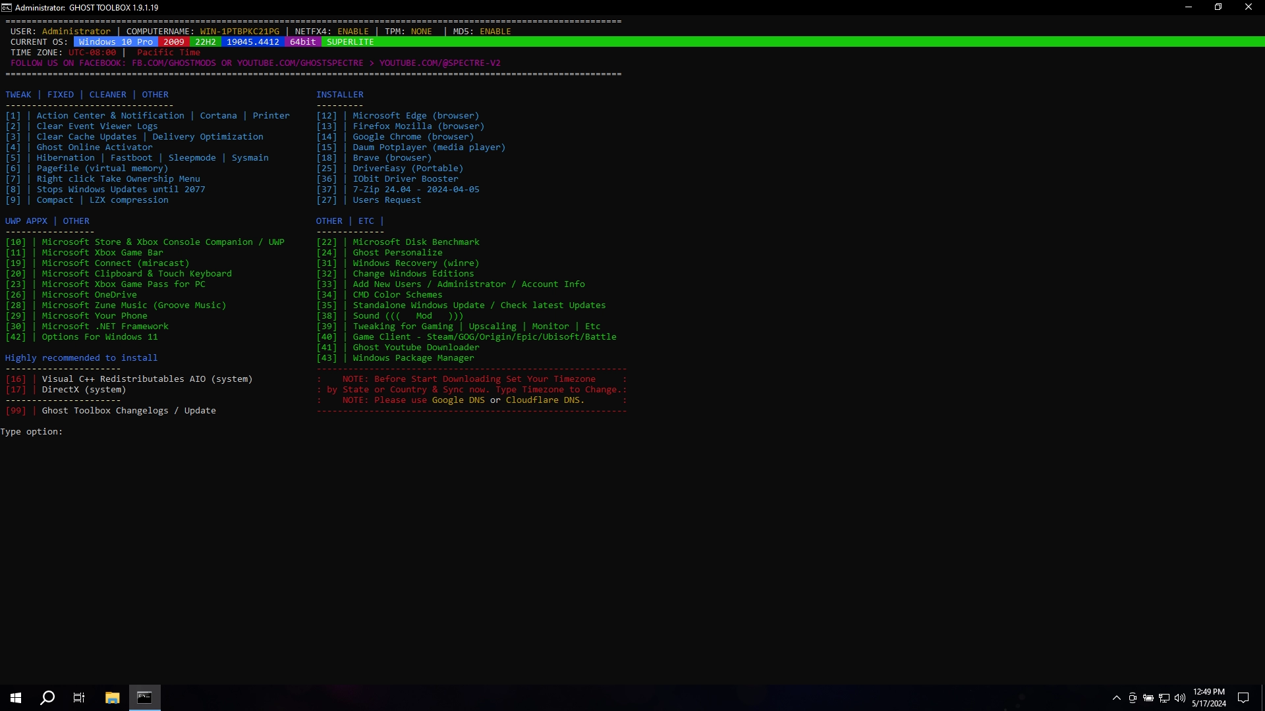Show hidden system tray icons
The width and height of the screenshot is (1265, 711).
coord(1116,698)
